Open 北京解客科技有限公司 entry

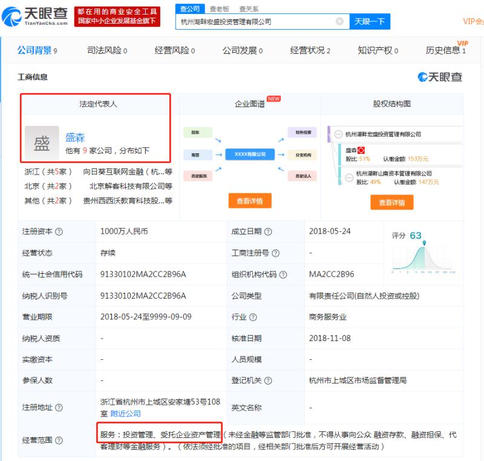point(131,187)
